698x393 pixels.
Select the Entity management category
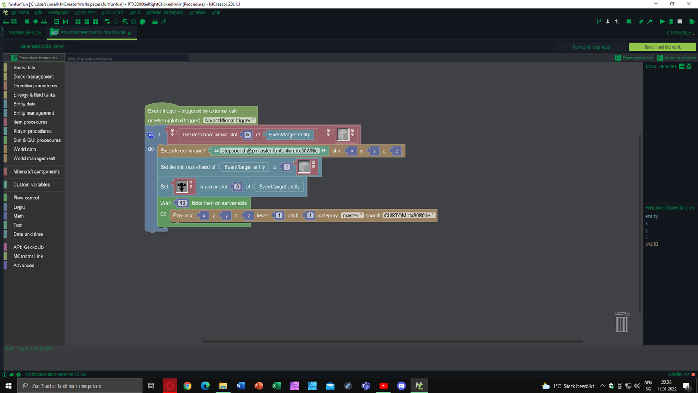[34, 113]
